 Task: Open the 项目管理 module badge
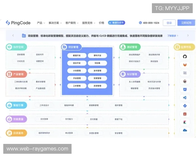click(71, 47)
